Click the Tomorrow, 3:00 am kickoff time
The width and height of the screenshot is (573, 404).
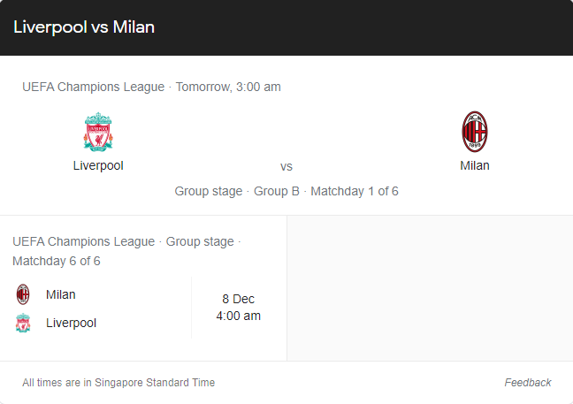coord(228,87)
